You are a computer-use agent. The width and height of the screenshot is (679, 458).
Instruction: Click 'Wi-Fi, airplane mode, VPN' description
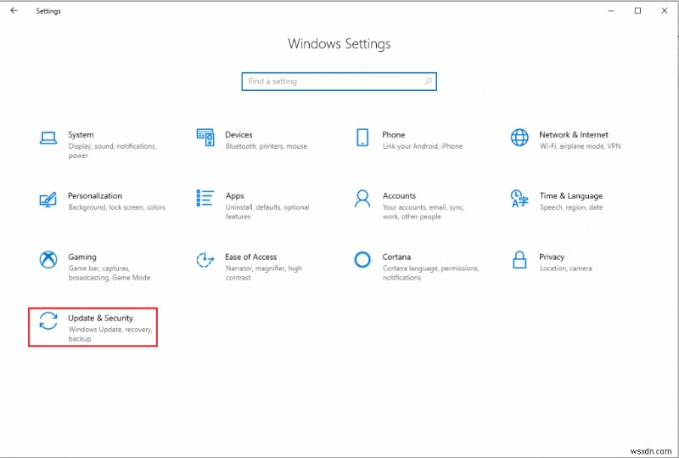580,147
